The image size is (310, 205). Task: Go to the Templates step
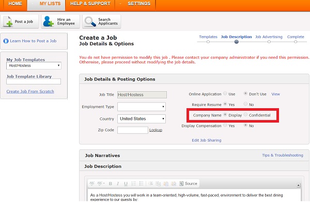click(208, 37)
